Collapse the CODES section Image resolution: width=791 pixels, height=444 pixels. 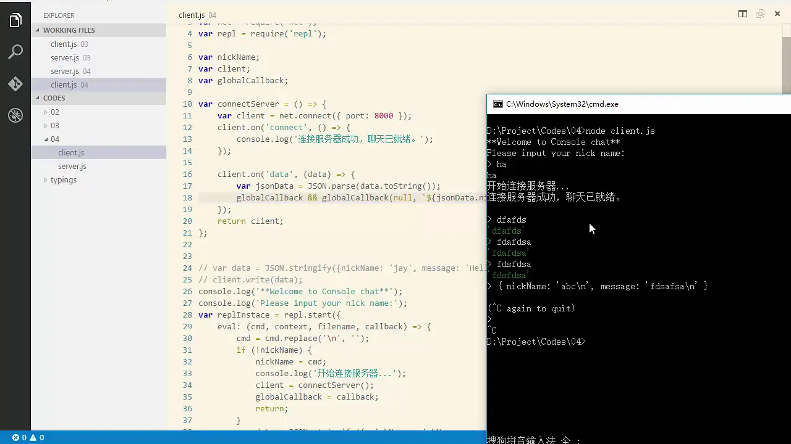[99, 98]
